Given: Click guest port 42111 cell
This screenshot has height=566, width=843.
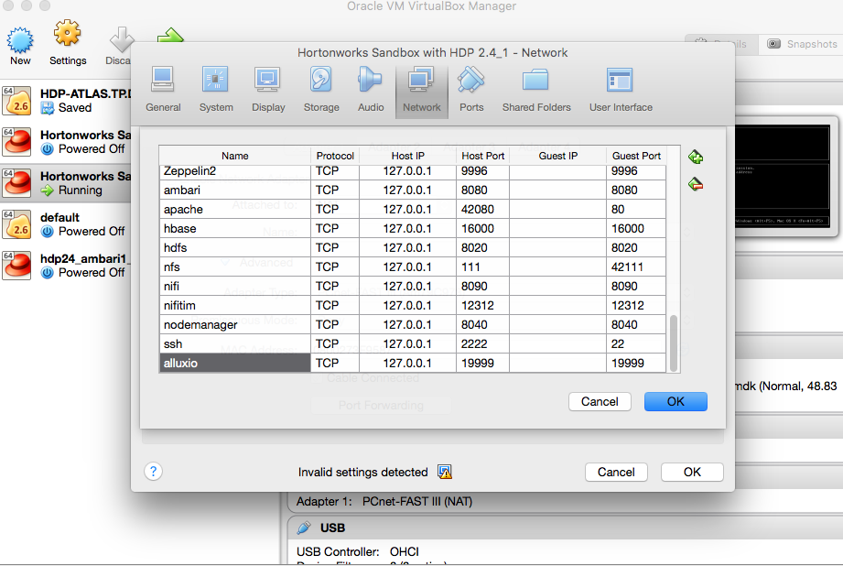Looking at the screenshot, I should (x=636, y=267).
